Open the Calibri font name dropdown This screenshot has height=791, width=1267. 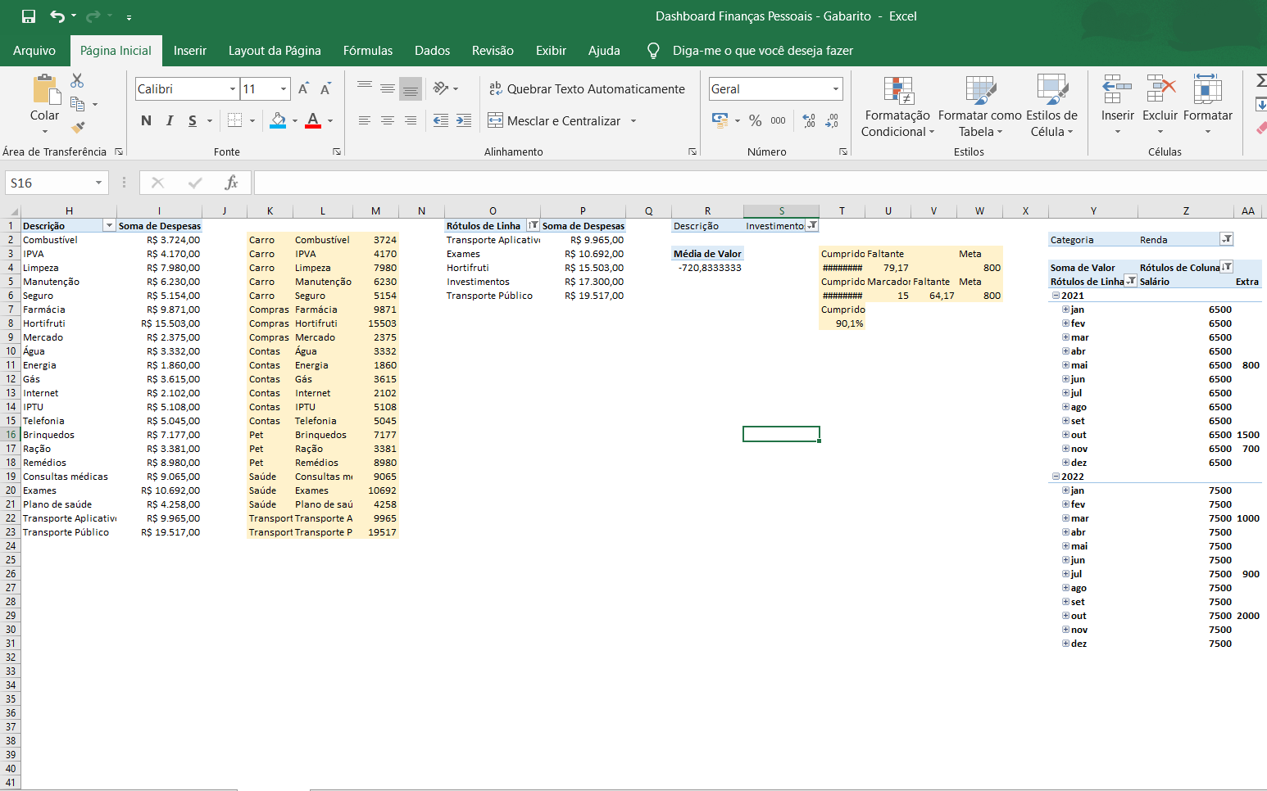tap(233, 88)
